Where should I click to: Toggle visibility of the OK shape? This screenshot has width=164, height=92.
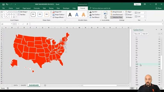159,71
